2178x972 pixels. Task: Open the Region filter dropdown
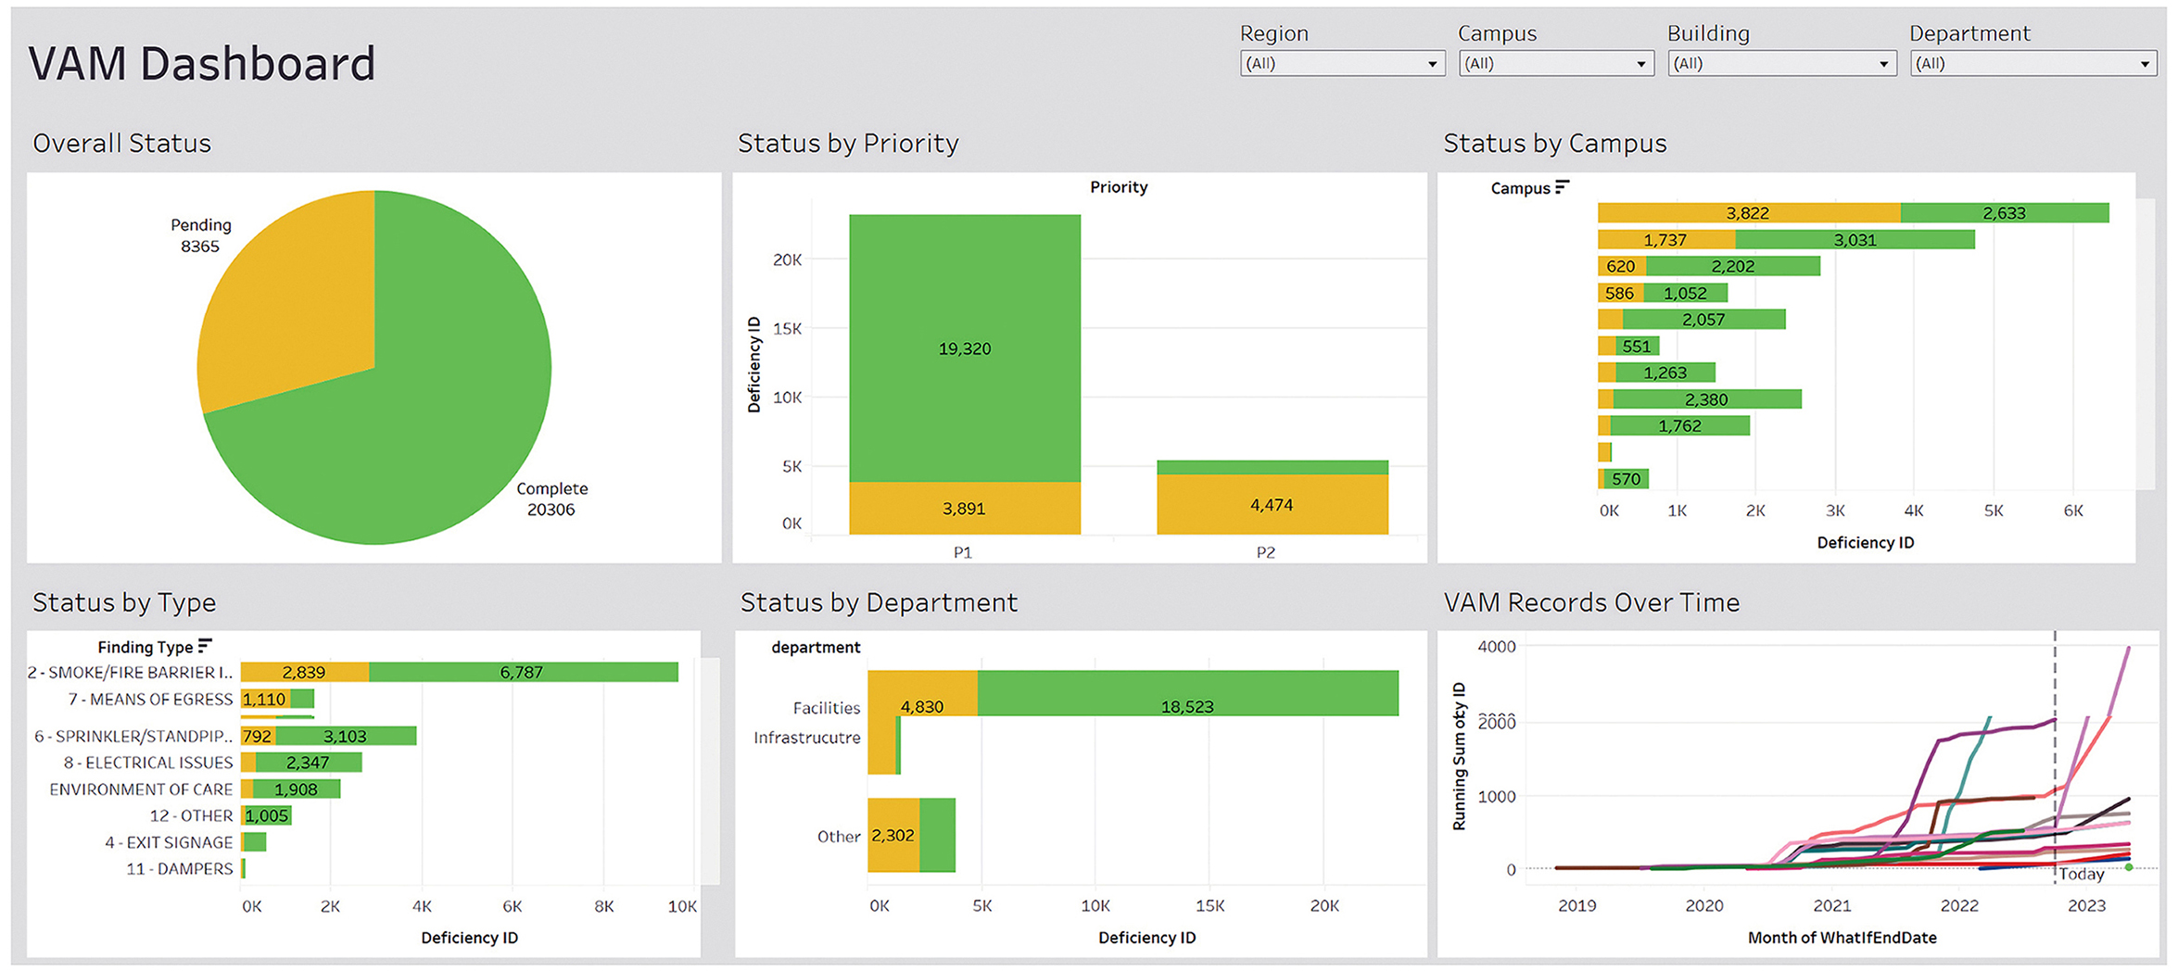1342,64
